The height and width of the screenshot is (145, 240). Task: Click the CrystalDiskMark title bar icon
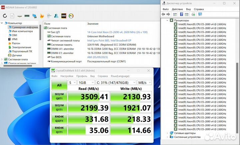[x=53, y=70]
